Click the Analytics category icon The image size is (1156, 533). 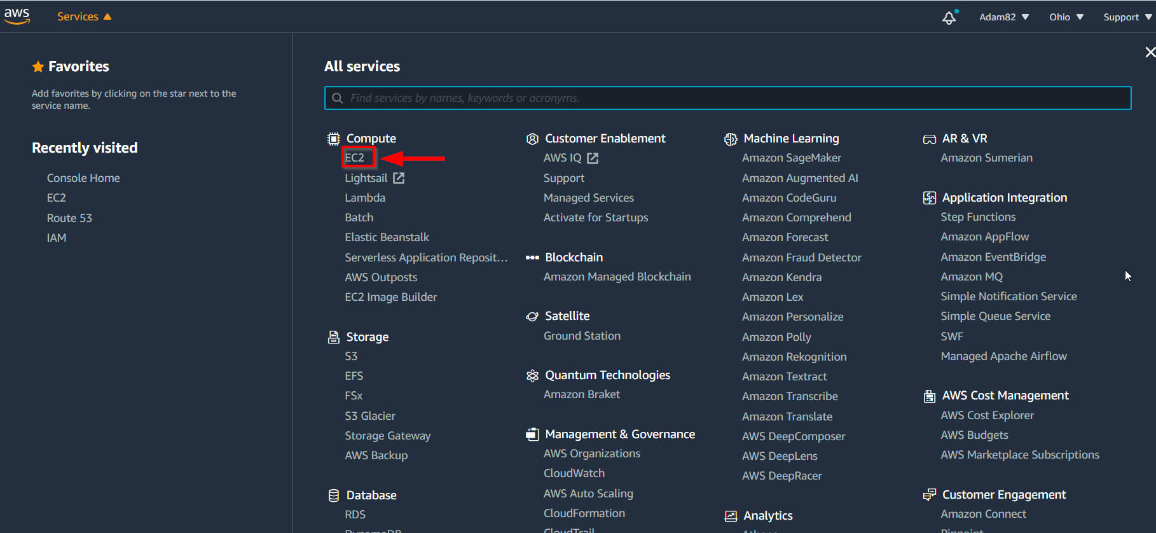[731, 516]
